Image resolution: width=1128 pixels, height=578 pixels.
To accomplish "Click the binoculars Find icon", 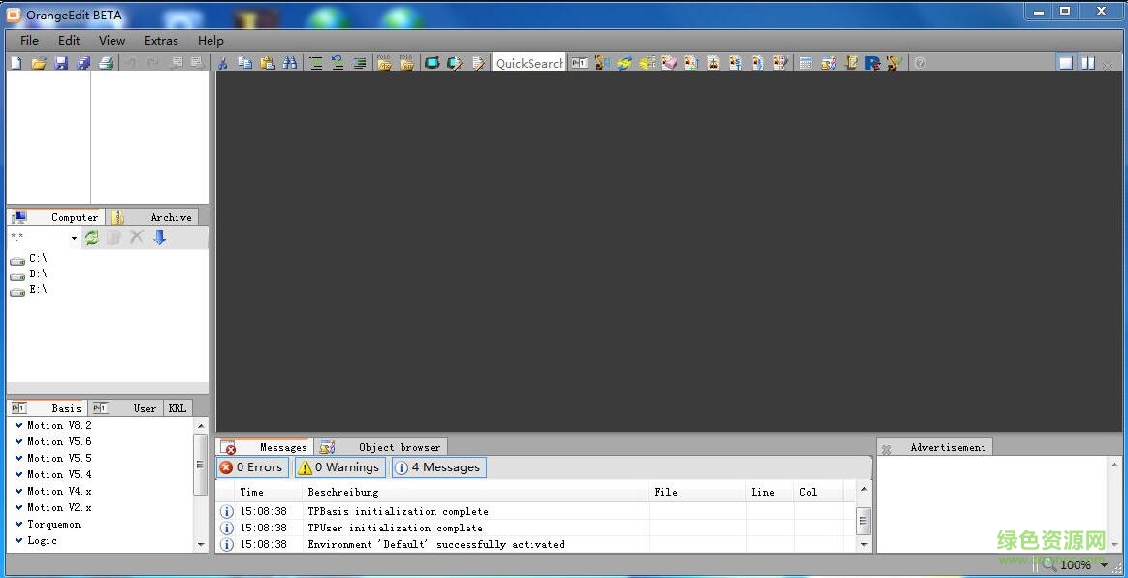I will point(289,63).
